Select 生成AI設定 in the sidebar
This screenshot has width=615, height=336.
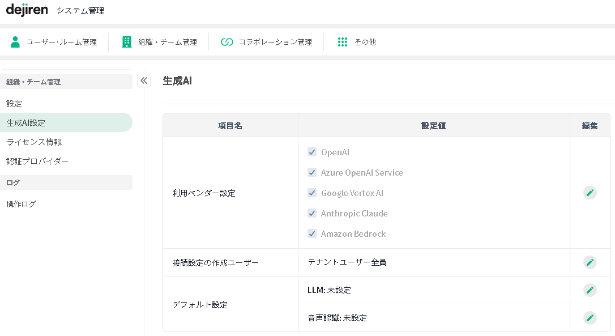(x=26, y=123)
